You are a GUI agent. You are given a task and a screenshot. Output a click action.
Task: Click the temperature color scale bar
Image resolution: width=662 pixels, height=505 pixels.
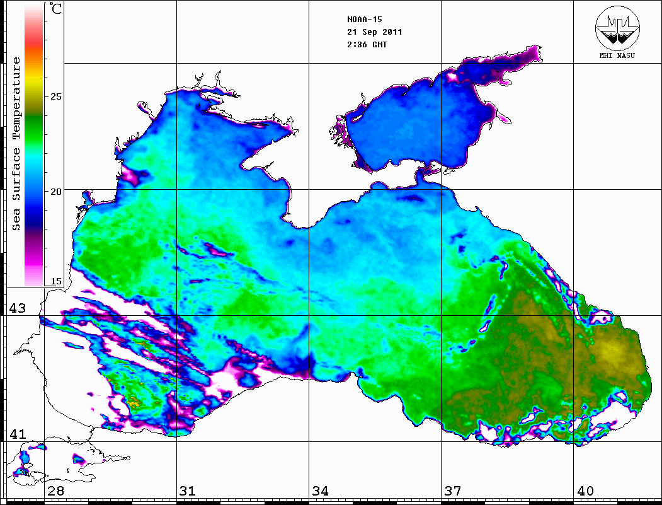34,146
